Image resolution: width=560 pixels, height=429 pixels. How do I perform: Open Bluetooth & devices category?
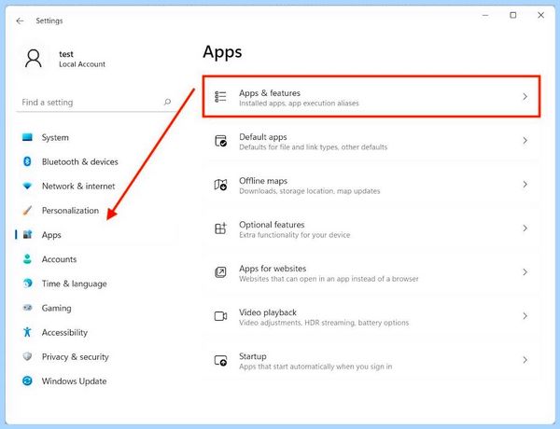tap(97, 161)
